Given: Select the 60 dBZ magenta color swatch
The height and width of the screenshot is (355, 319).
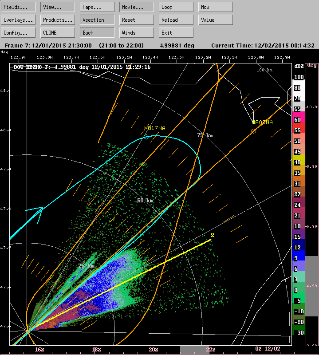Looking at the screenshot, I should (299, 117).
